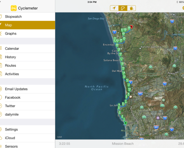Tap the mile 26 marker
Image resolution: width=184 pixels, height=148 pixels.
click(x=123, y=34)
